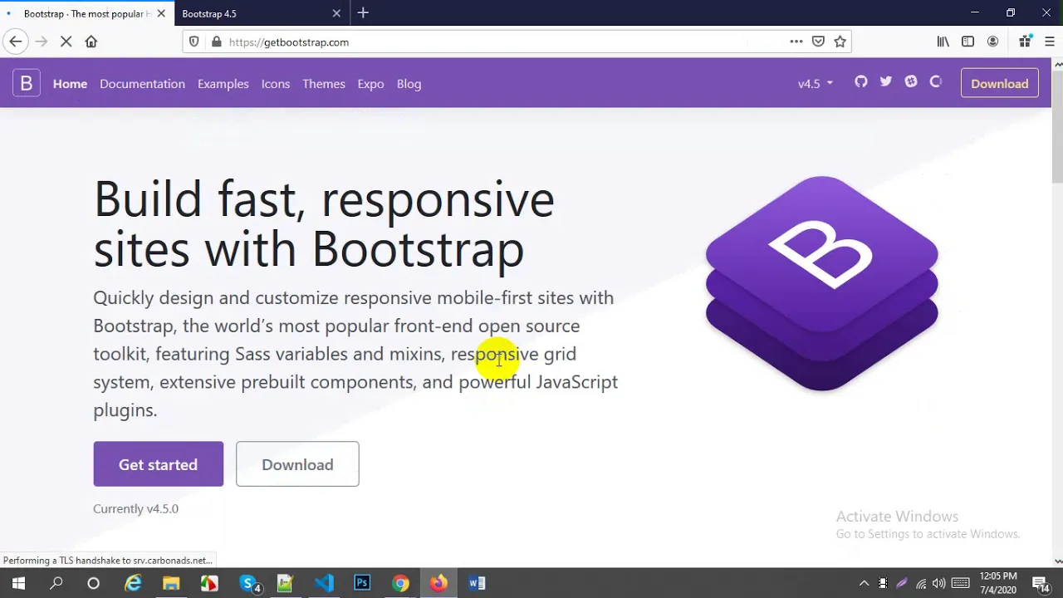The width and height of the screenshot is (1063, 598).
Task: Open Bootstrap's GitHub icon link
Action: point(861,81)
